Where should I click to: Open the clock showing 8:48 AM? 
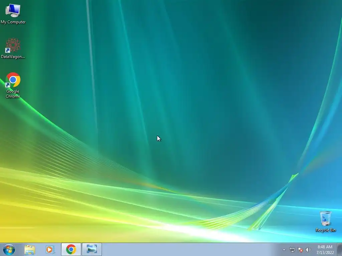pyautogui.click(x=325, y=250)
